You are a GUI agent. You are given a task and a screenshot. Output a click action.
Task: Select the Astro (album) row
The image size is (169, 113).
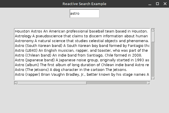point(81,65)
